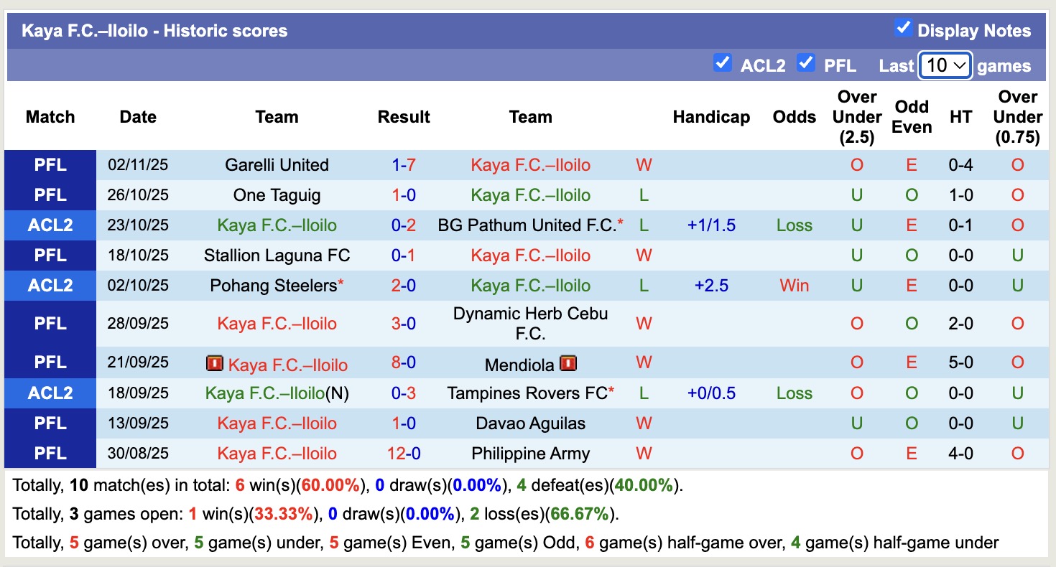This screenshot has width=1056, height=567.
Task: Click the Handicap column header
Action: pyautogui.click(x=711, y=117)
